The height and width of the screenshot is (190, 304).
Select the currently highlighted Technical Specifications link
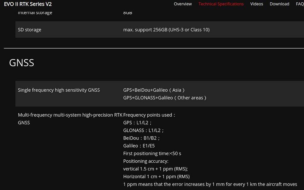pos(221,4)
